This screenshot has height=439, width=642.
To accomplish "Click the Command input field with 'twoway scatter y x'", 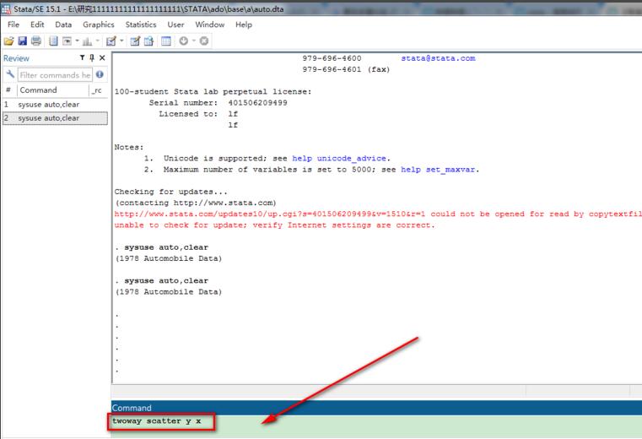I will 377,425.
